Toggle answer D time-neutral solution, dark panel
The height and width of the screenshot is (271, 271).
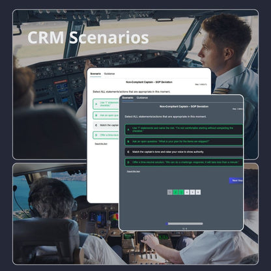pyautogui.click(x=184, y=162)
